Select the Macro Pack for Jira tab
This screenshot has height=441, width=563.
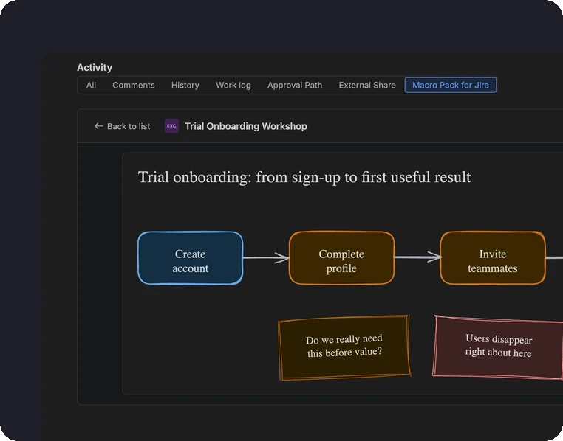(x=451, y=86)
